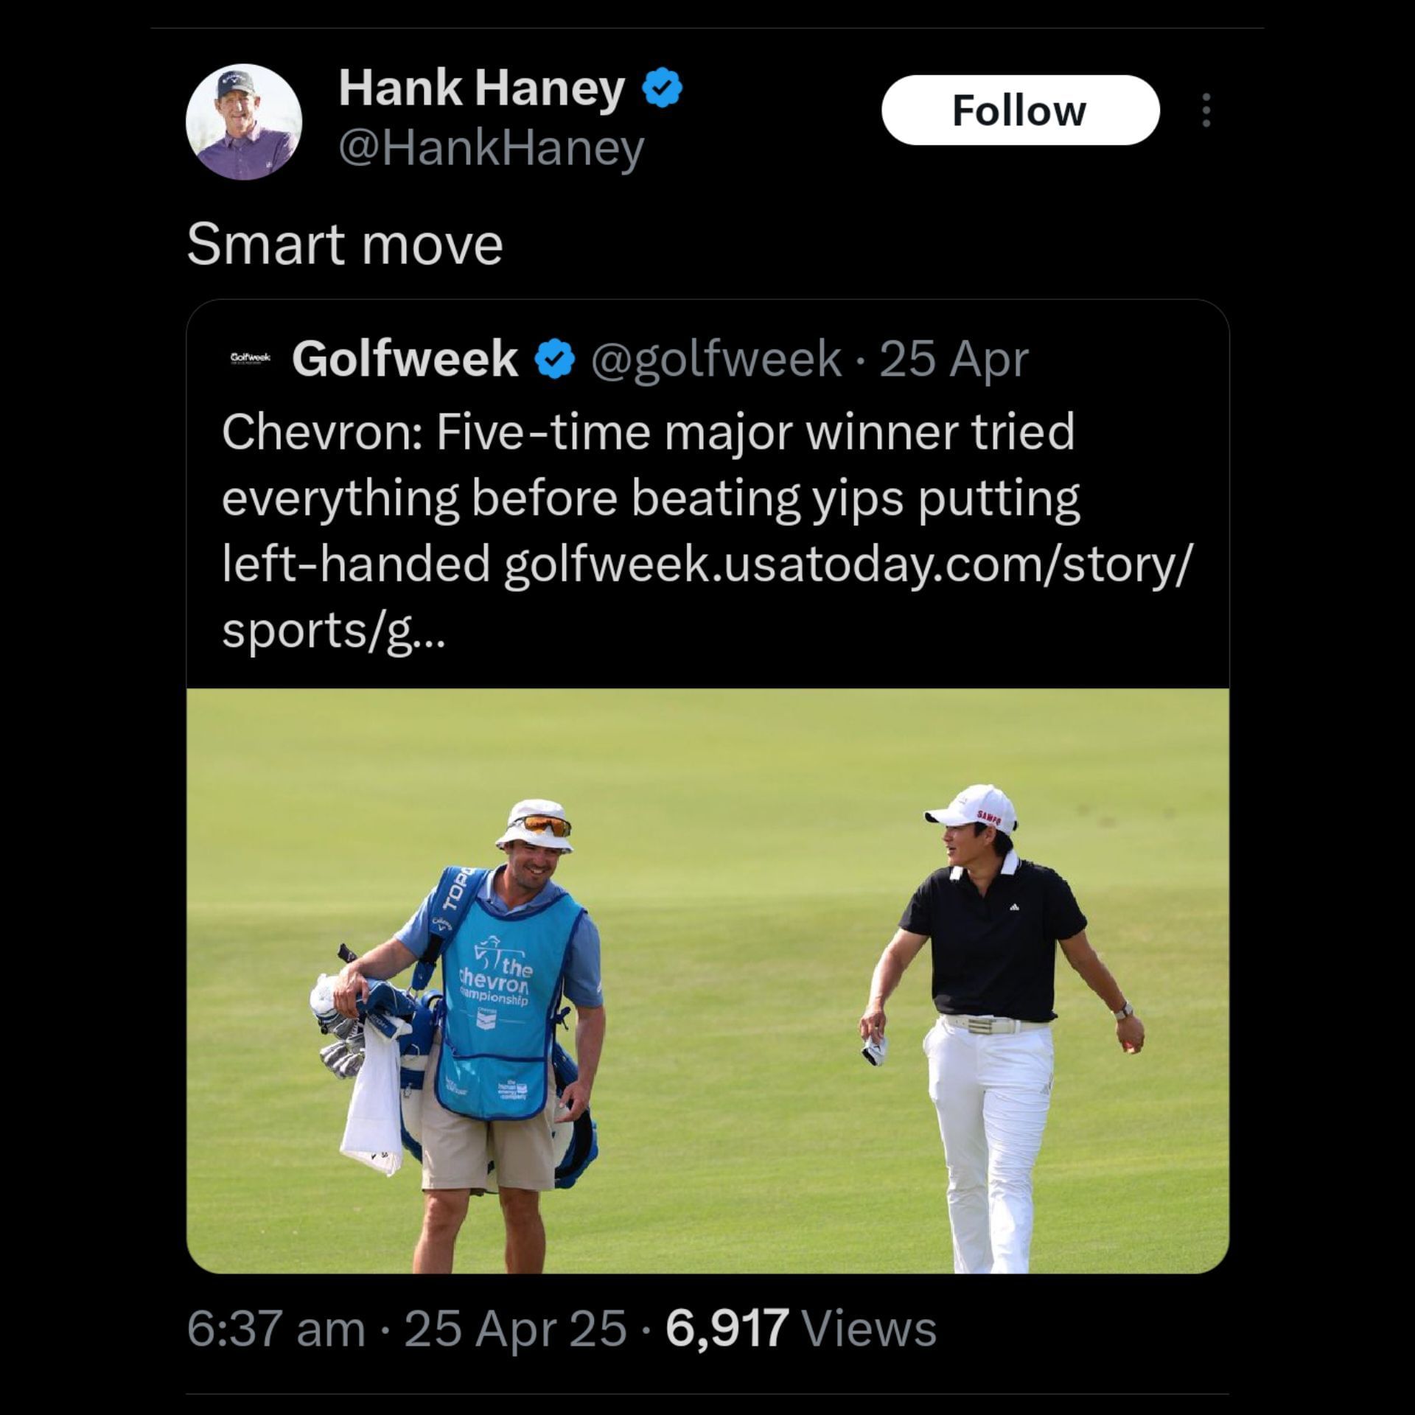Open the Golfweek account name
Screen dimensions: 1415x1415
click(x=405, y=359)
